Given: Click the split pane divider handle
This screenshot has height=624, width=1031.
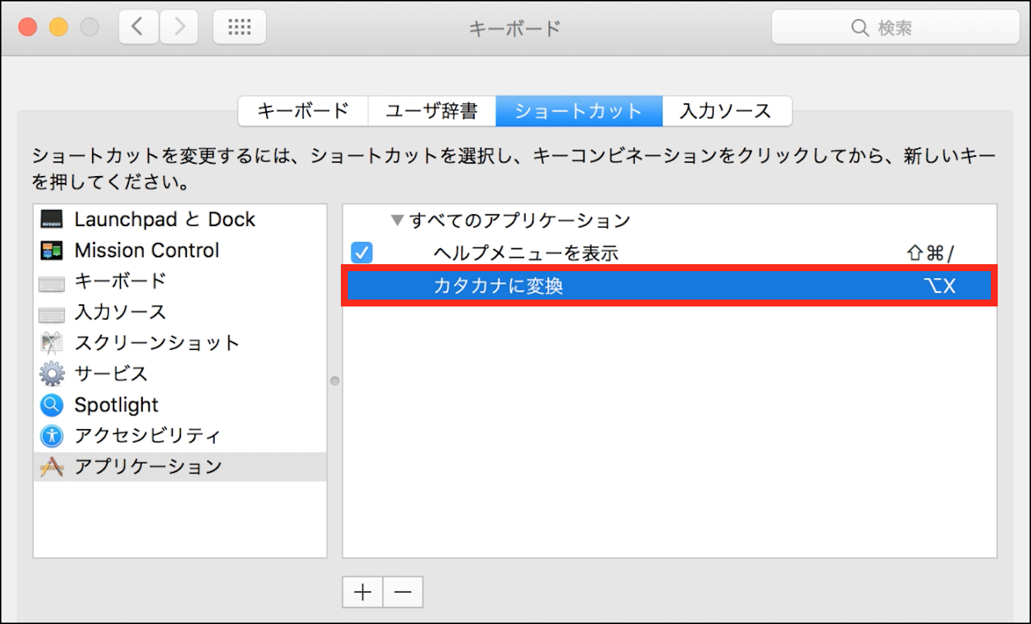Looking at the screenshot, I should click(335, 381).
